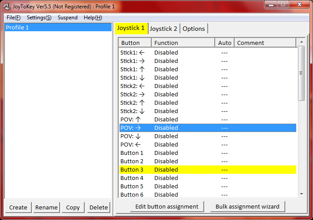Launch the Bulk assignment wizard
Viewport: 313px width, 220px height.
tap(247, 206)
